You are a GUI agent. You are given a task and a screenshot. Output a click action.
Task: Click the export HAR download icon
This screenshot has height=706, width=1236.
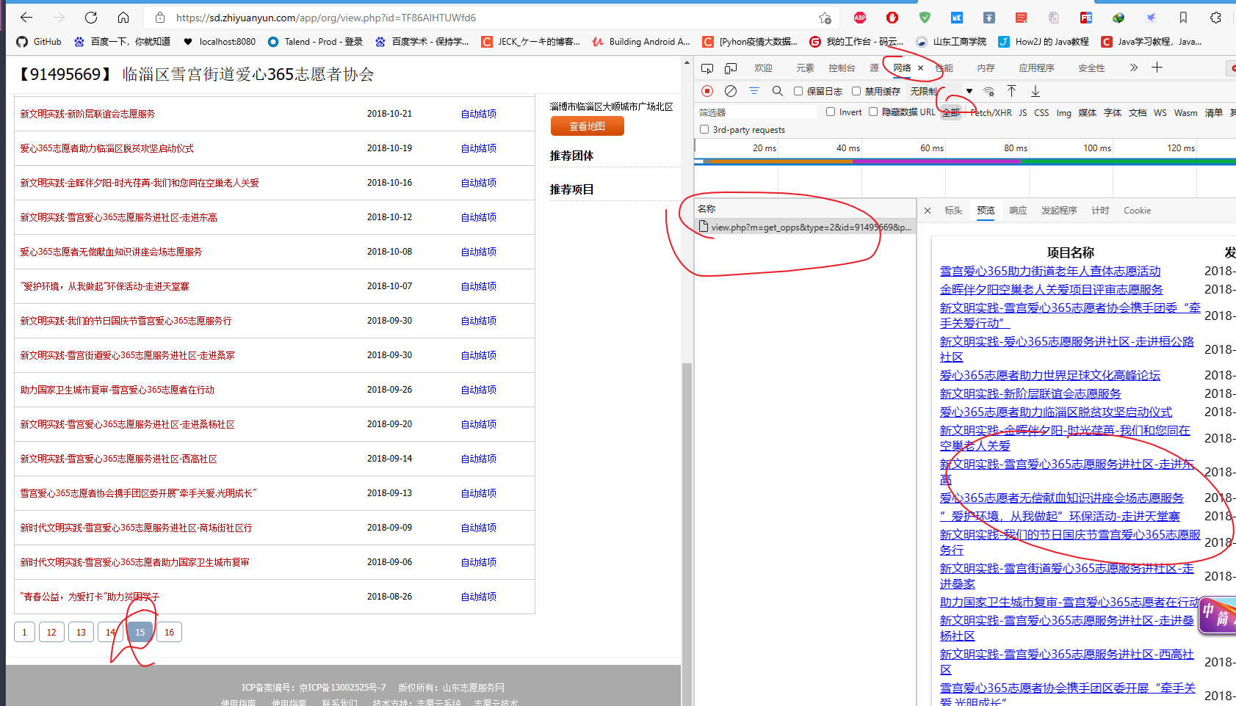[x=1036, y=91]
